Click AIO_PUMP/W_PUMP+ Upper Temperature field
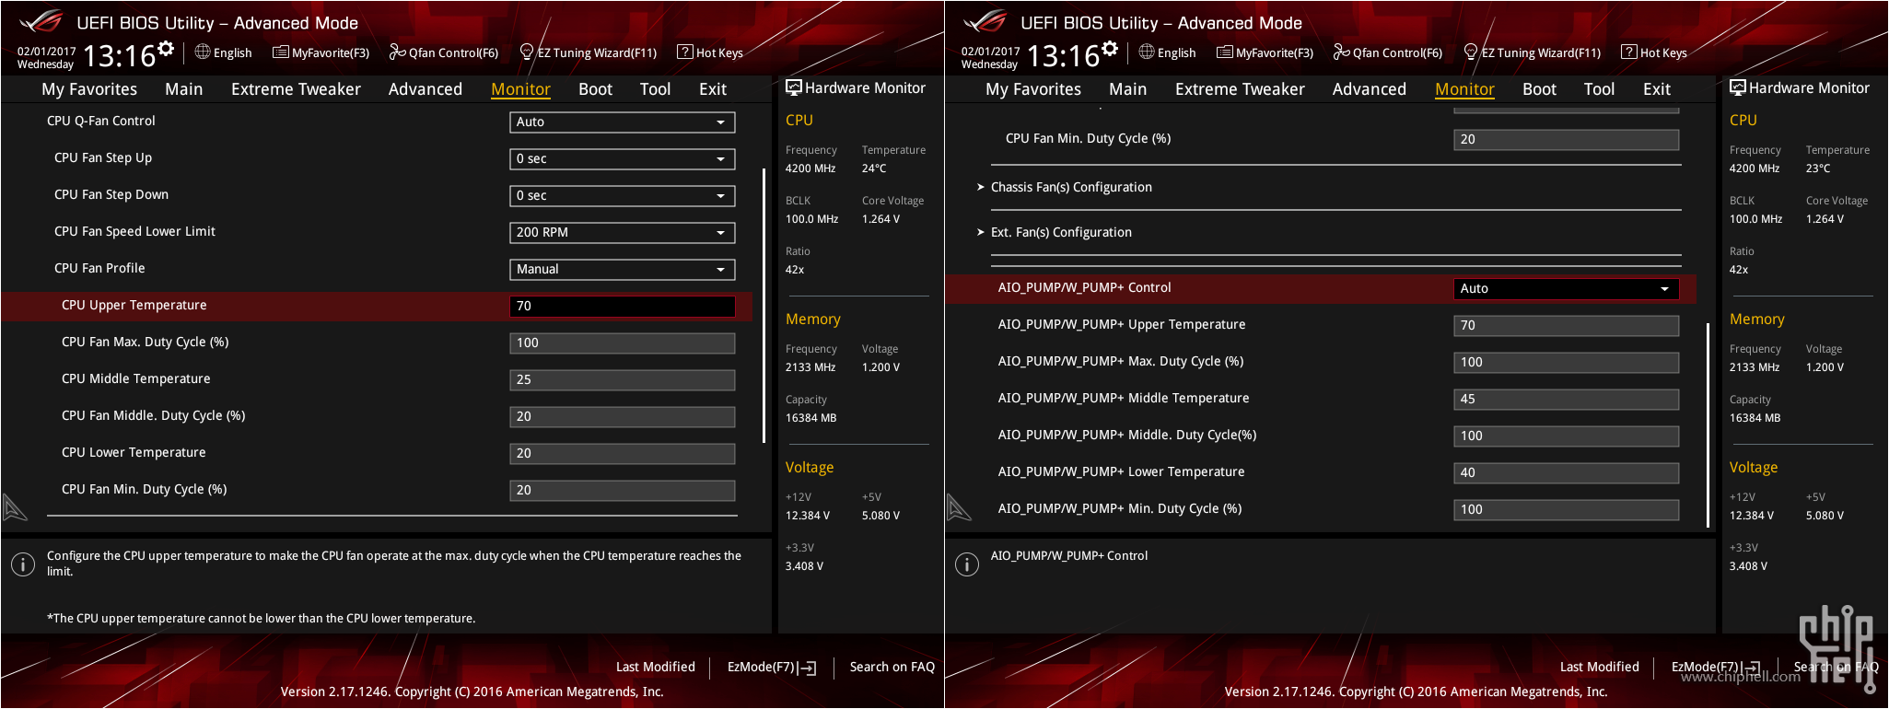 pos(1567,325)
